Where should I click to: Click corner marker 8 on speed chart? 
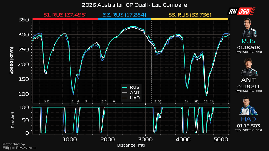pyautogui.click(x=114, y=101)
